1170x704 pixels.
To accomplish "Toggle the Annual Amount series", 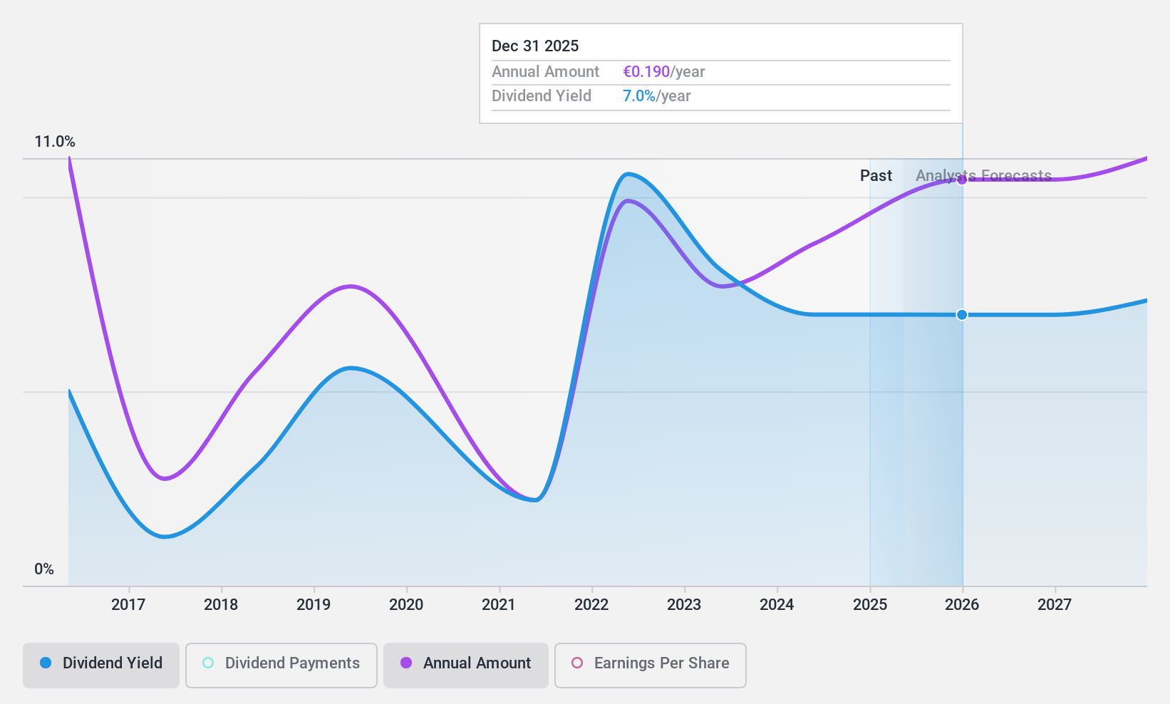I will pyautogui.click(x=466, y=666).
